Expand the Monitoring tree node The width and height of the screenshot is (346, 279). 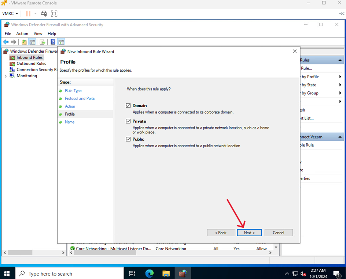[5, 76]
